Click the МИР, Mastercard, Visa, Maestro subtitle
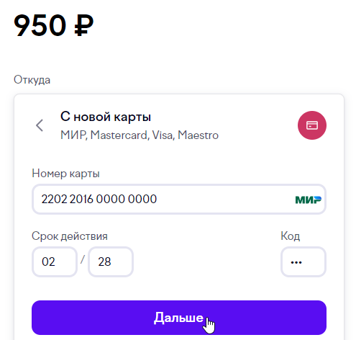Viewport: 356px width, 340px height. click(140, 135)
